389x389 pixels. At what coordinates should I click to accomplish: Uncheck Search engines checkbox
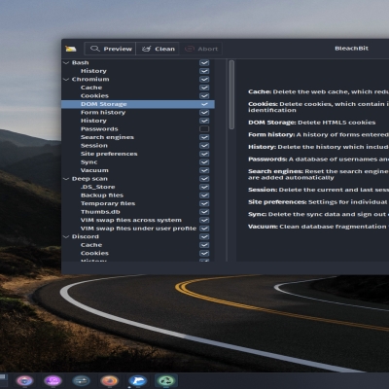click(x=204, y=137)
